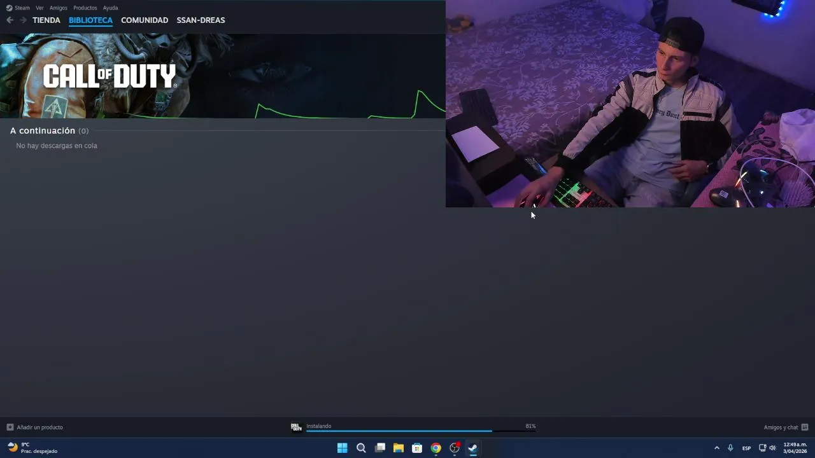Open the Windows Start menu

(x=343, y=448)
